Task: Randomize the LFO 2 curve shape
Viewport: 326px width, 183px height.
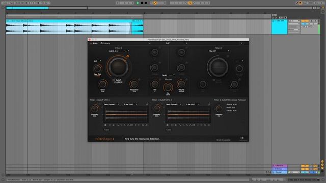Action: click(194, 125)
